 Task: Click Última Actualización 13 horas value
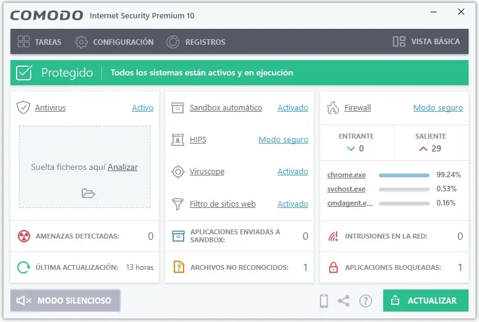[x=139, y=267]
